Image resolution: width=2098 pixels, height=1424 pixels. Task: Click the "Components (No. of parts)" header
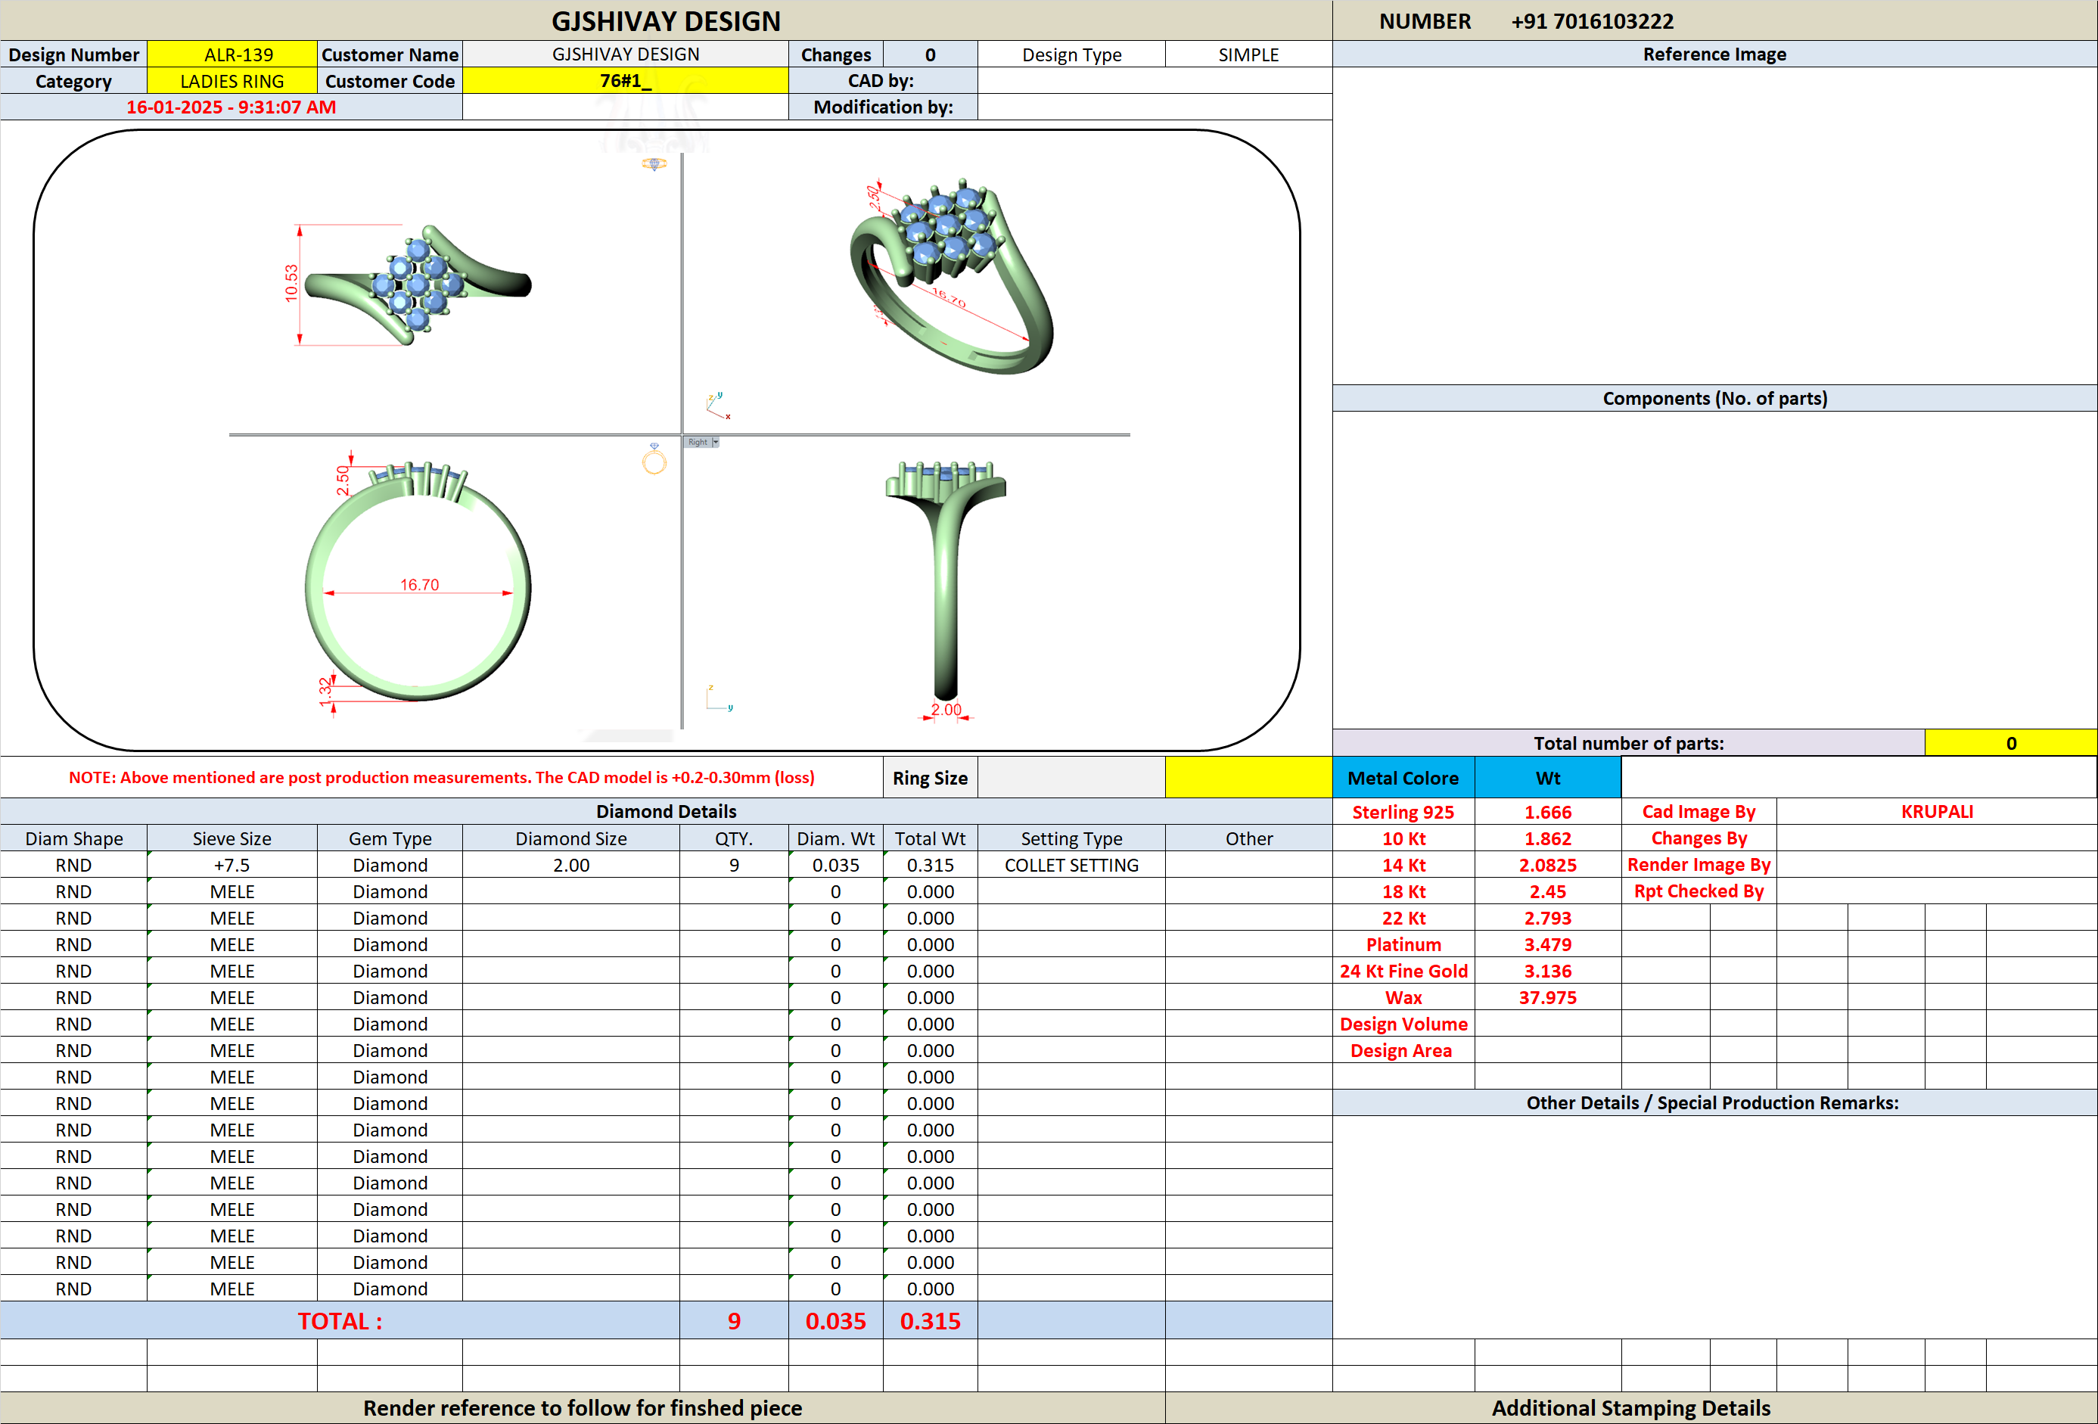point(1714,398)
